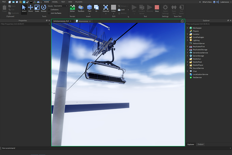Click the Cut button
The width and height of the screenshot is (232, 155).
[11, 10]
